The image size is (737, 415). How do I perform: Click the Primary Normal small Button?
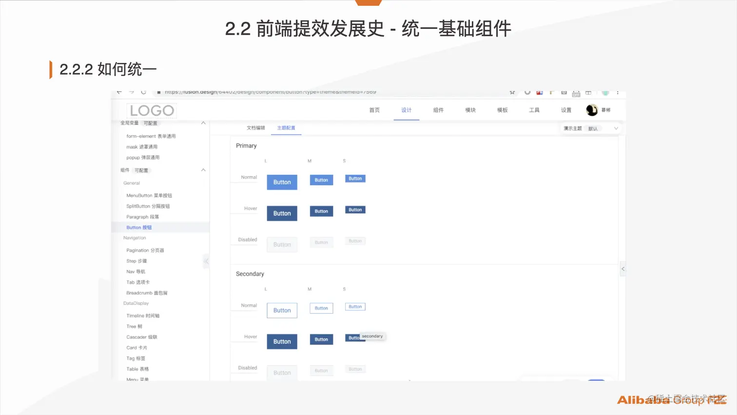(355, 178)
